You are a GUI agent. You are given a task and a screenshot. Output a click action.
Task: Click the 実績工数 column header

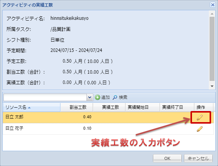point(109,107)
